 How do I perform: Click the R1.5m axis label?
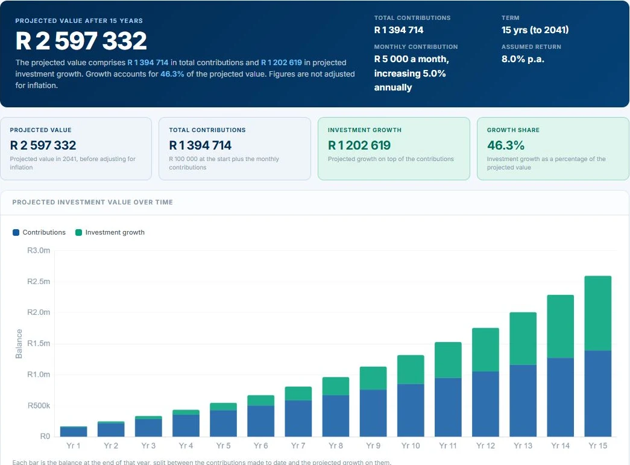pos(39,343)
